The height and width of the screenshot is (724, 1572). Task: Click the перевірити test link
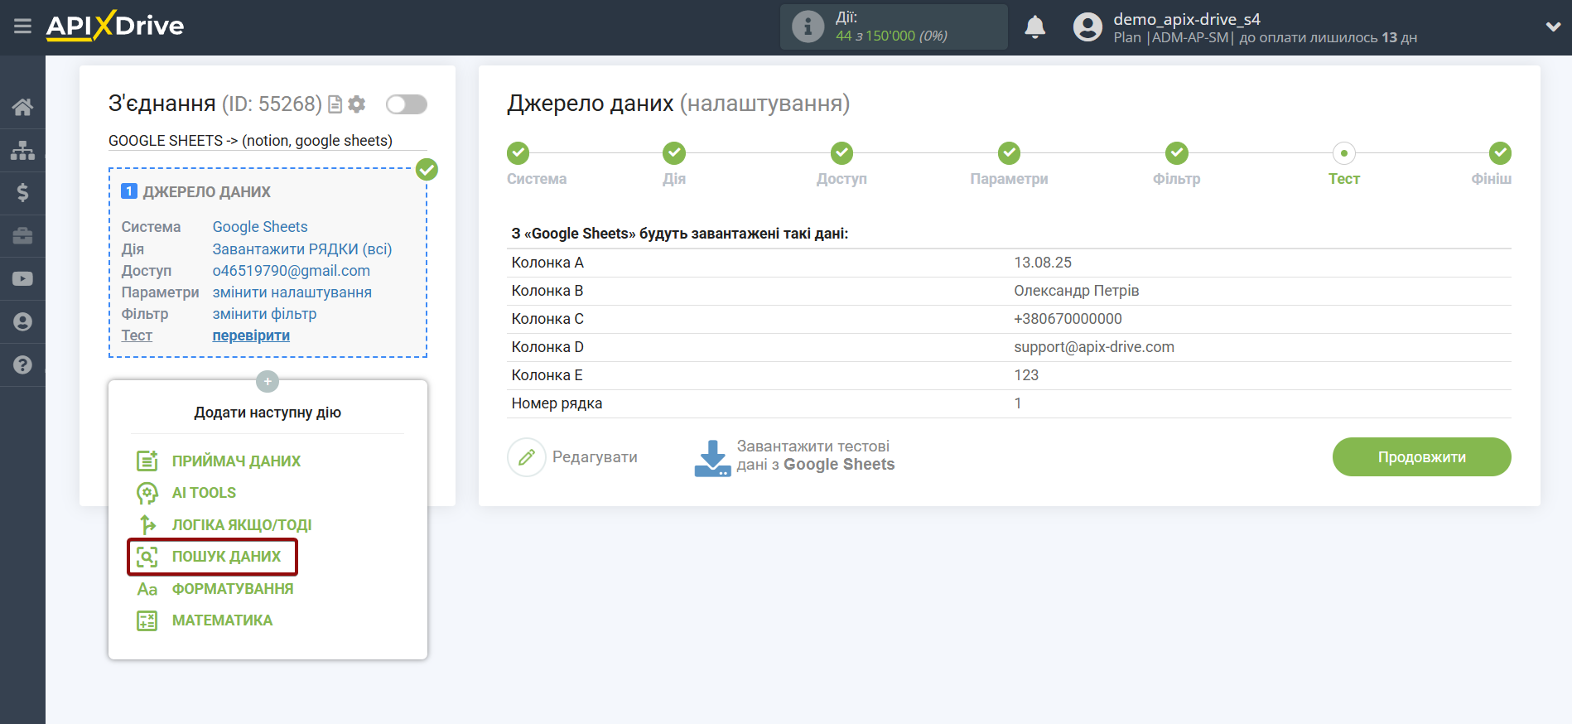coord(251,335)
